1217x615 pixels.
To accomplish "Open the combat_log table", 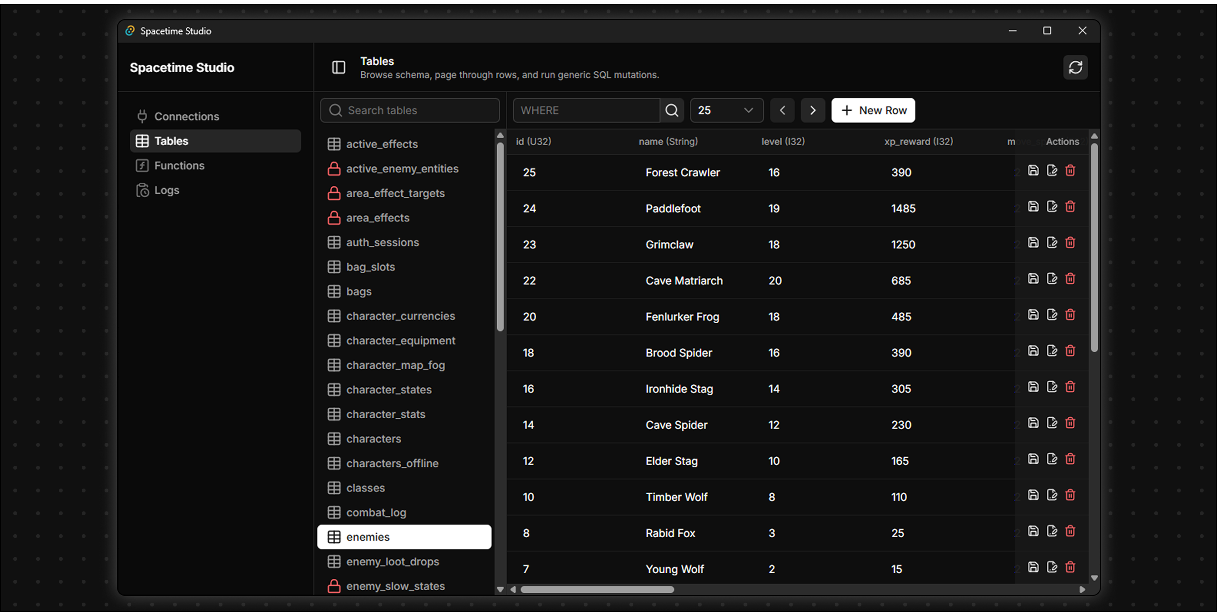I will click(x=404, y=512).
